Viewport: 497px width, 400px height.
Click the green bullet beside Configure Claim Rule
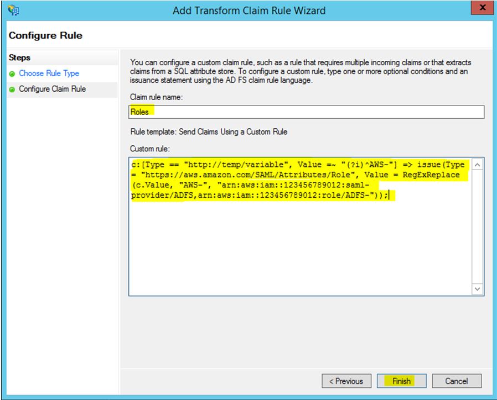[x=12, y=89]
